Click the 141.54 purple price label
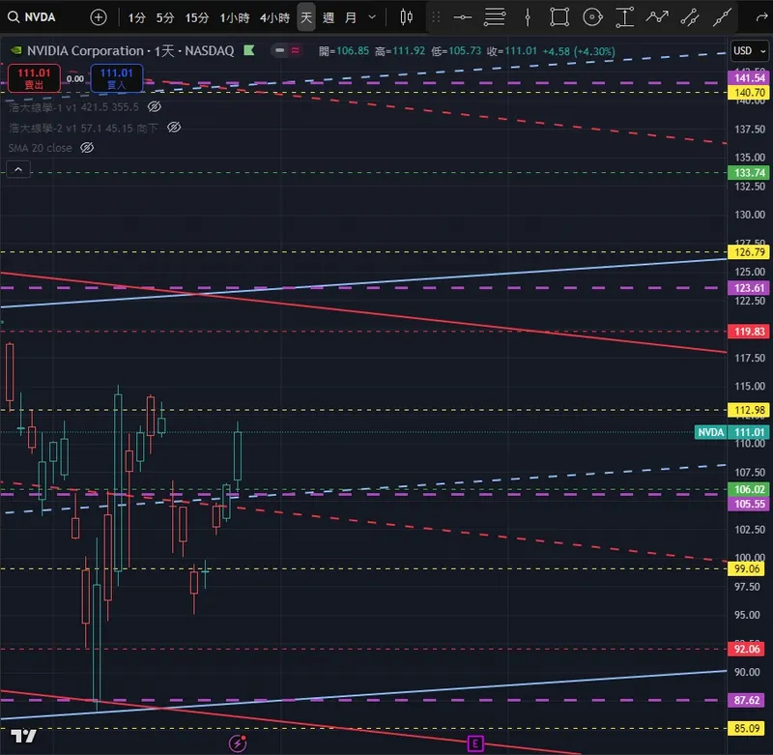The image size is (773, 755). [x=749, y=78]
